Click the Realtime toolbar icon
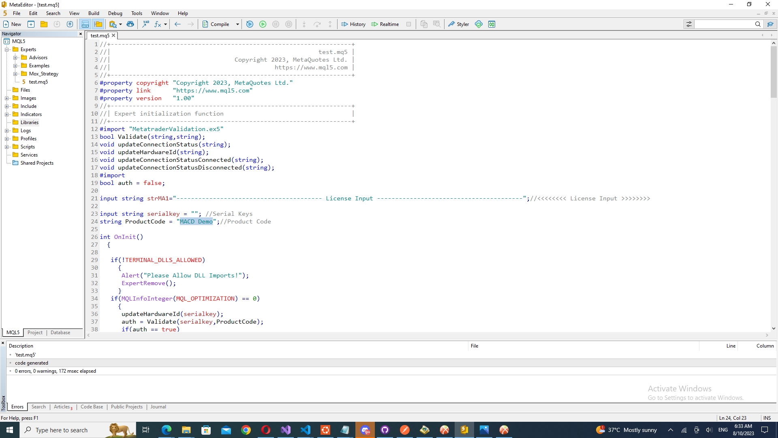Screen dimensions: 778x438 (385, 24)
